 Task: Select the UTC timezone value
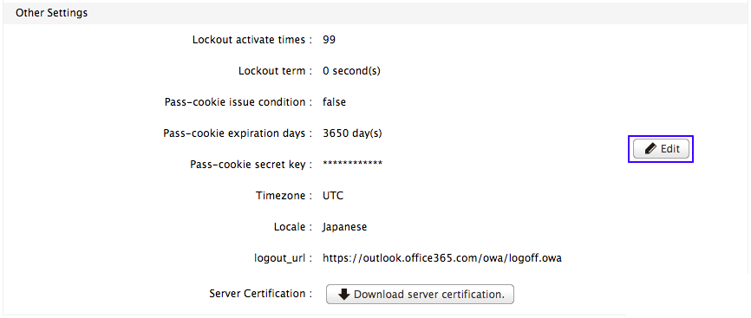click(333, 196)
